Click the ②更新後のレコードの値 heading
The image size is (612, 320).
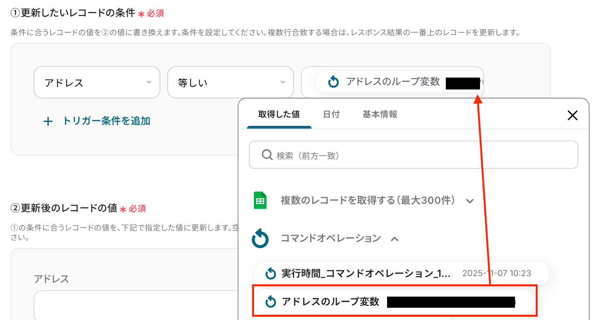point(64,208)
